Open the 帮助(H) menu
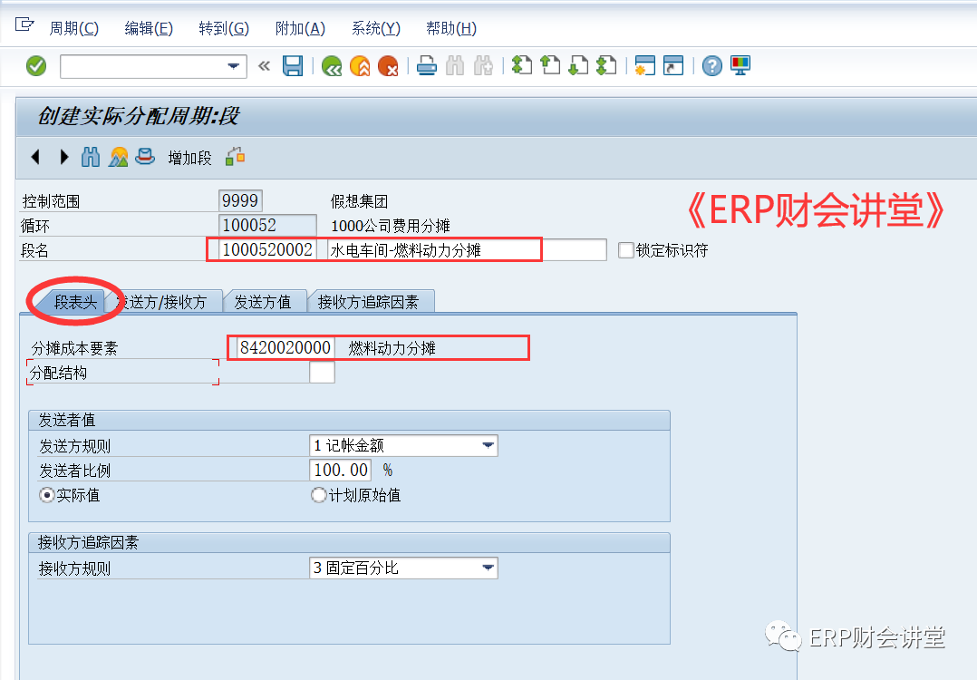 click(451, 28)
